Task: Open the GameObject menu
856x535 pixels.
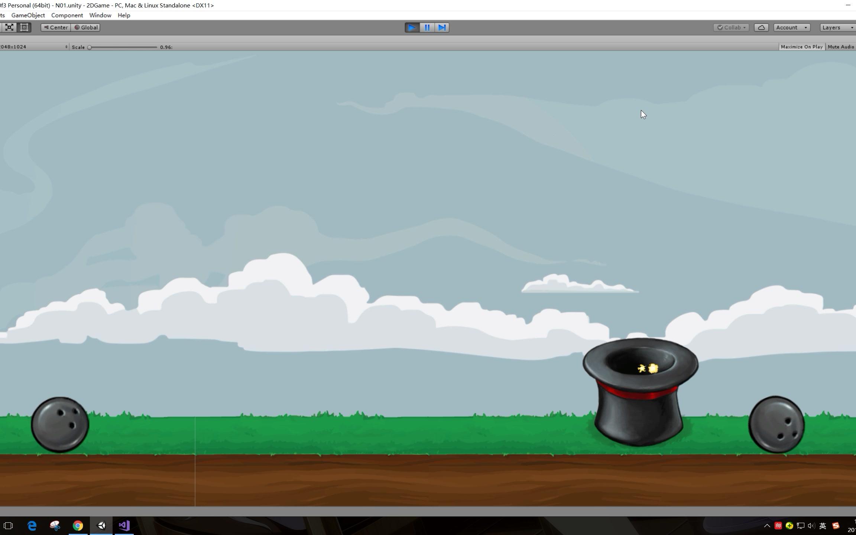Action: 28,15
